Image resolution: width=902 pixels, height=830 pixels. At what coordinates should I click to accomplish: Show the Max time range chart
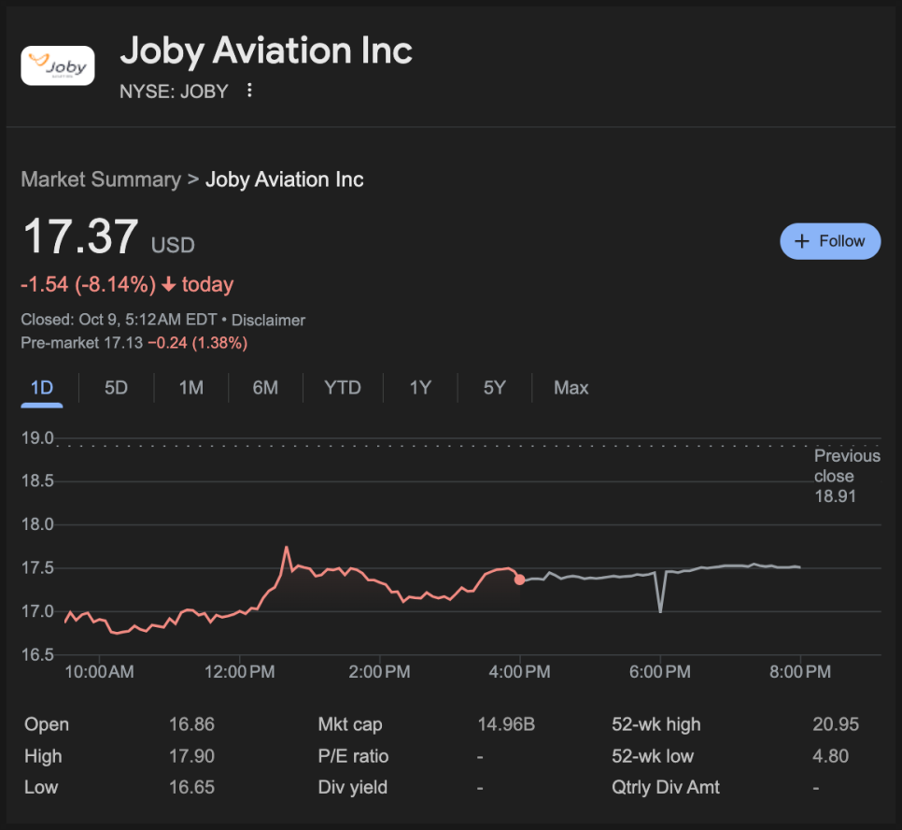pos(571,388)
